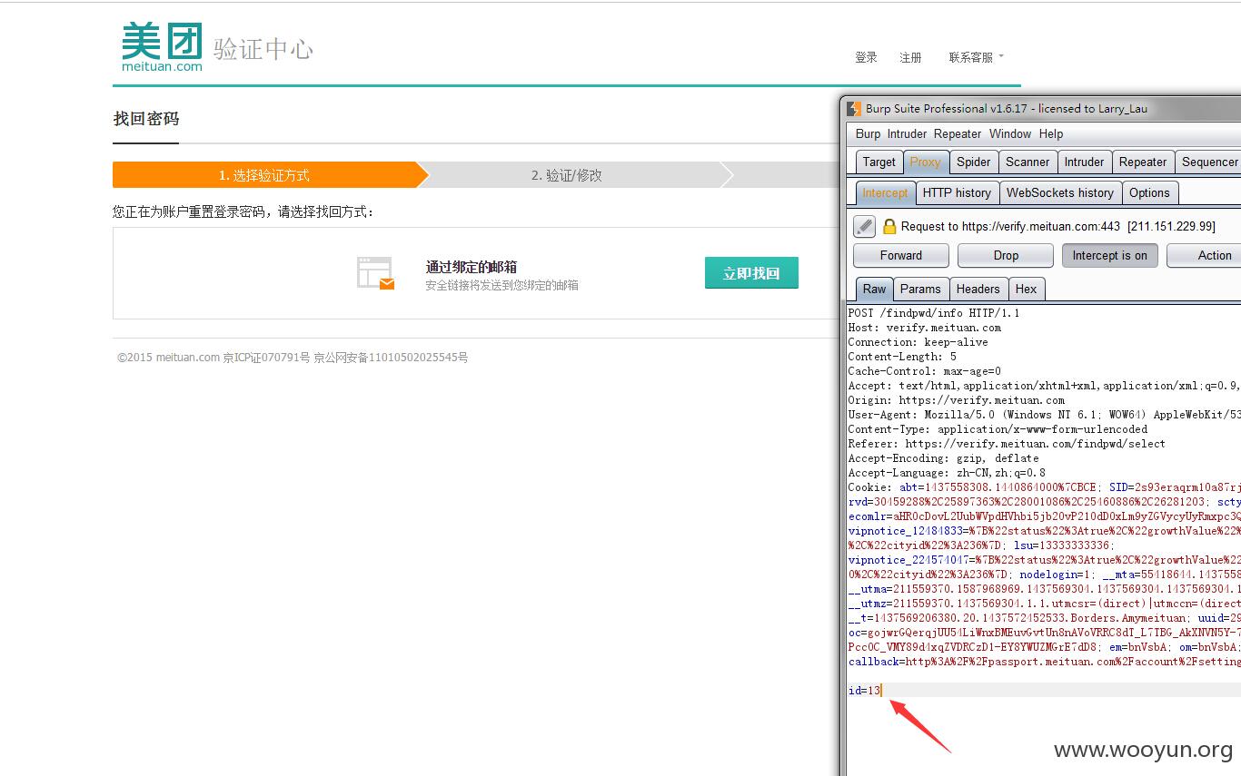Open the HTTP history sub-tab
The height and width of the screenshot is (776, 1241).
[957, 192]
